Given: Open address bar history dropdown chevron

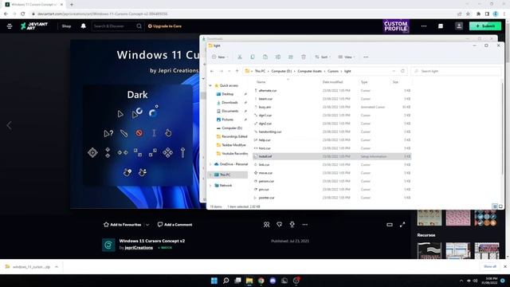Looking at the screenshot, I should tap(394, 71).
